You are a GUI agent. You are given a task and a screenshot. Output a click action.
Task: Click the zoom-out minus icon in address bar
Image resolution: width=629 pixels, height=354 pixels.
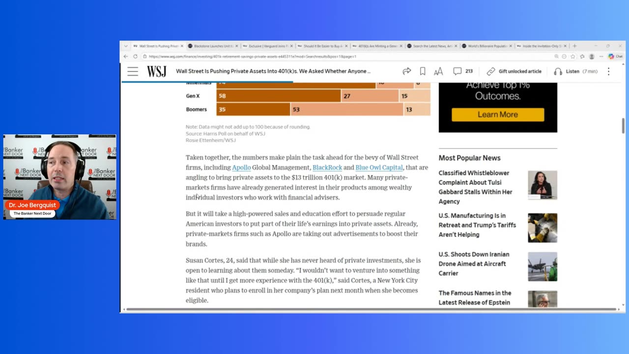coord(564,57)
